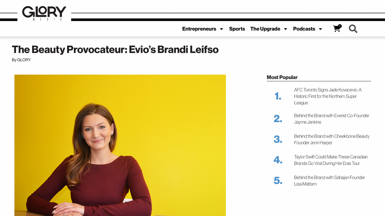Image resolution: width=385 pixels, height=216 pixels.
Task: Open the Sahajan Founder Lisa Mattam article
Action: pos(329,181)
